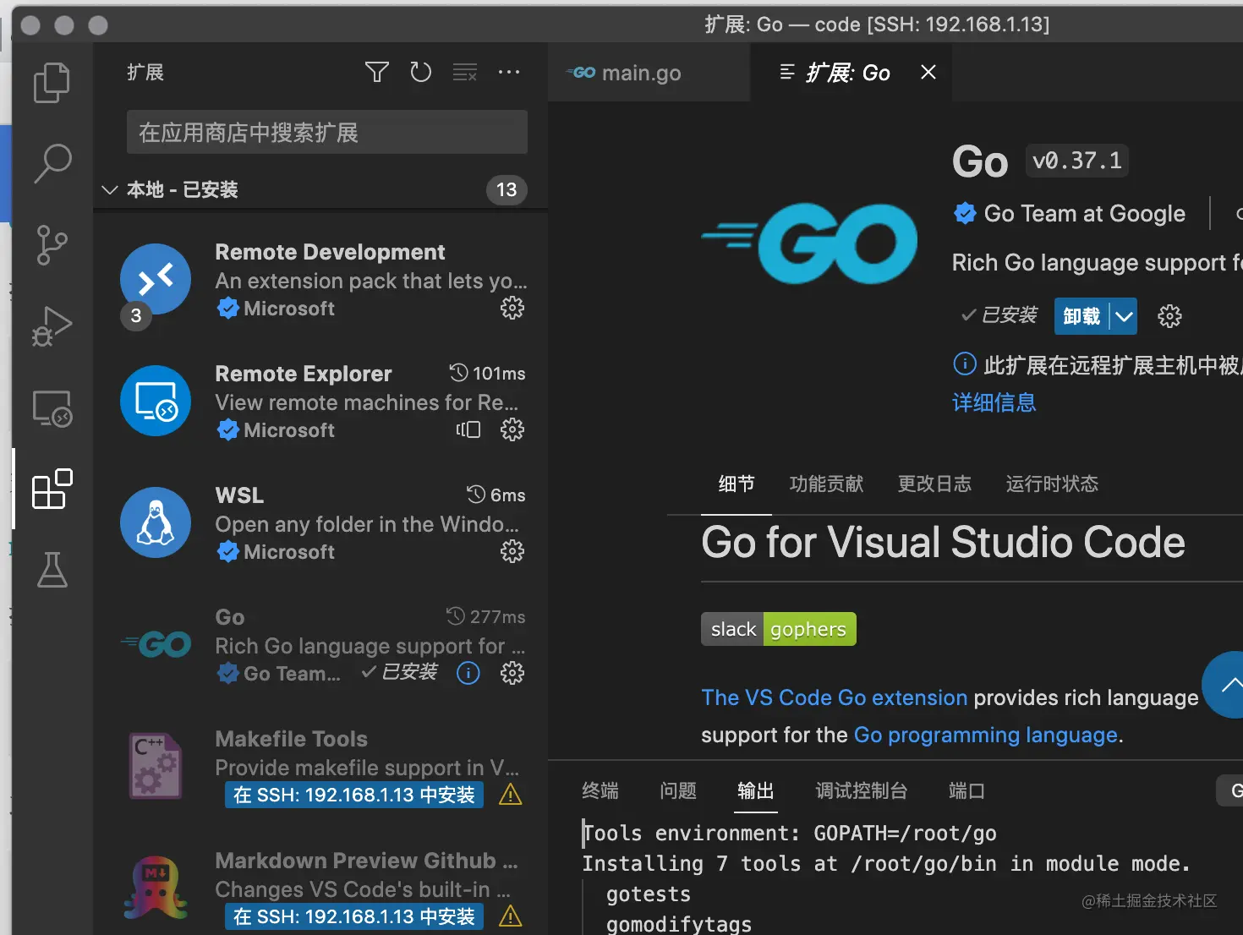Select the 输出 panel tab
This screenshot has width=1243, height=935.
pyautogui.click(x=756, y=790)
